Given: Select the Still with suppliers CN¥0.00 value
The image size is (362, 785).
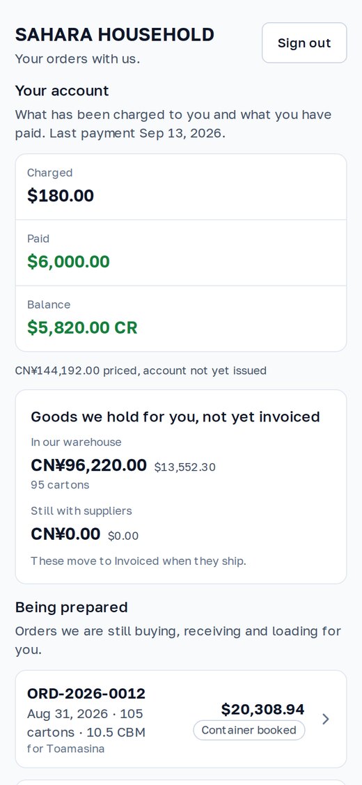Looking at the screenshot, I should [x=65, y=534].
